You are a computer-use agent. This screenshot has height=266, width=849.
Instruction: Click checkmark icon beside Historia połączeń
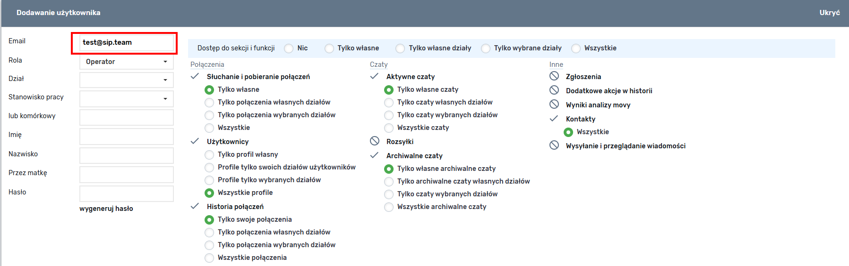195,206
